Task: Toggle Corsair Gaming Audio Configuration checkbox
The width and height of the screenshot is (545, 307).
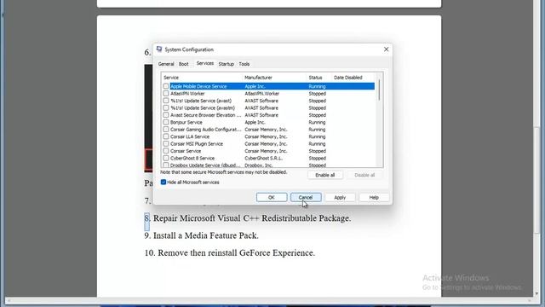Action: tap(166, 130)
